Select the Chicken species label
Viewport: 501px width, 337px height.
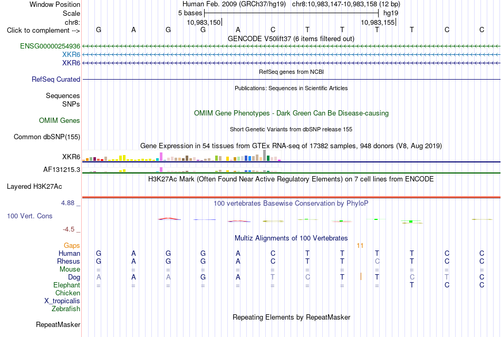(68, 293)
